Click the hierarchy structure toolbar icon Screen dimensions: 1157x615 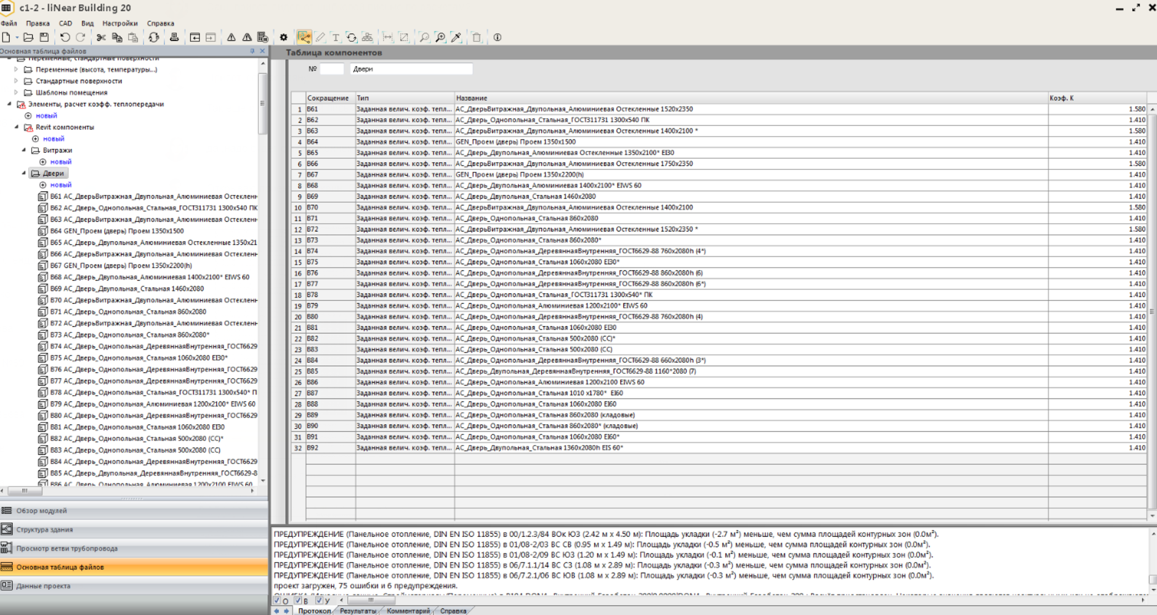coord(368,38)
